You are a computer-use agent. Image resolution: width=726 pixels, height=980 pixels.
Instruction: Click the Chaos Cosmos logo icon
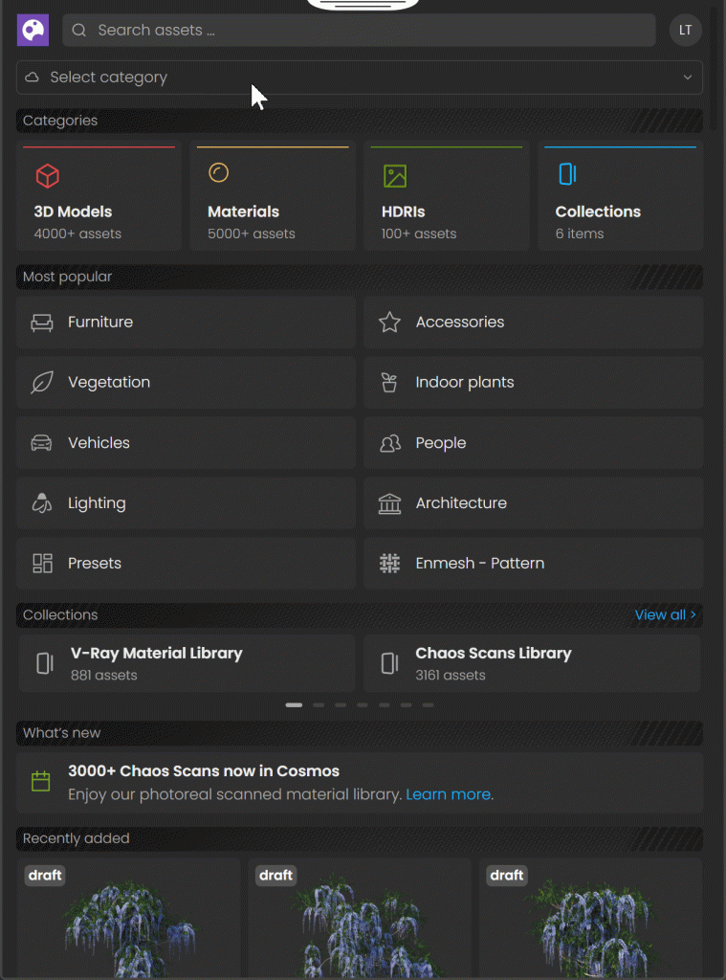[x=33, y=31]
